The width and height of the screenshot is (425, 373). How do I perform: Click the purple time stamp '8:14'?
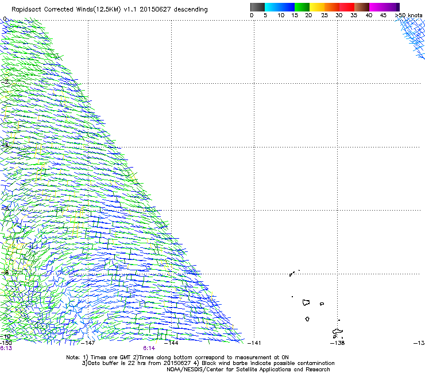tap(149, 348)
